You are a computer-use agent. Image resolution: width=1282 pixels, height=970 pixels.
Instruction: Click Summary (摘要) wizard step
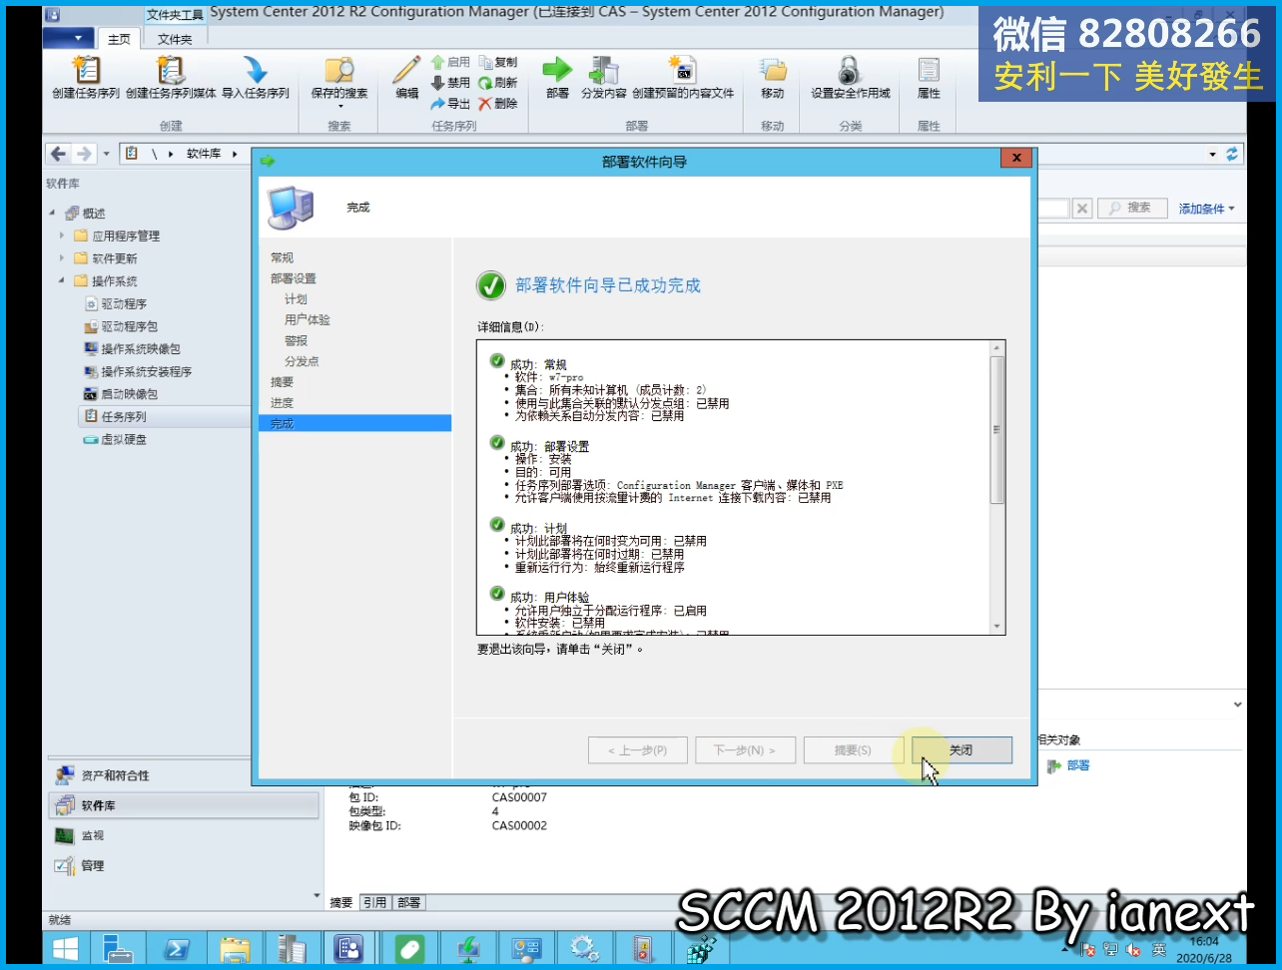coord(282,382)
